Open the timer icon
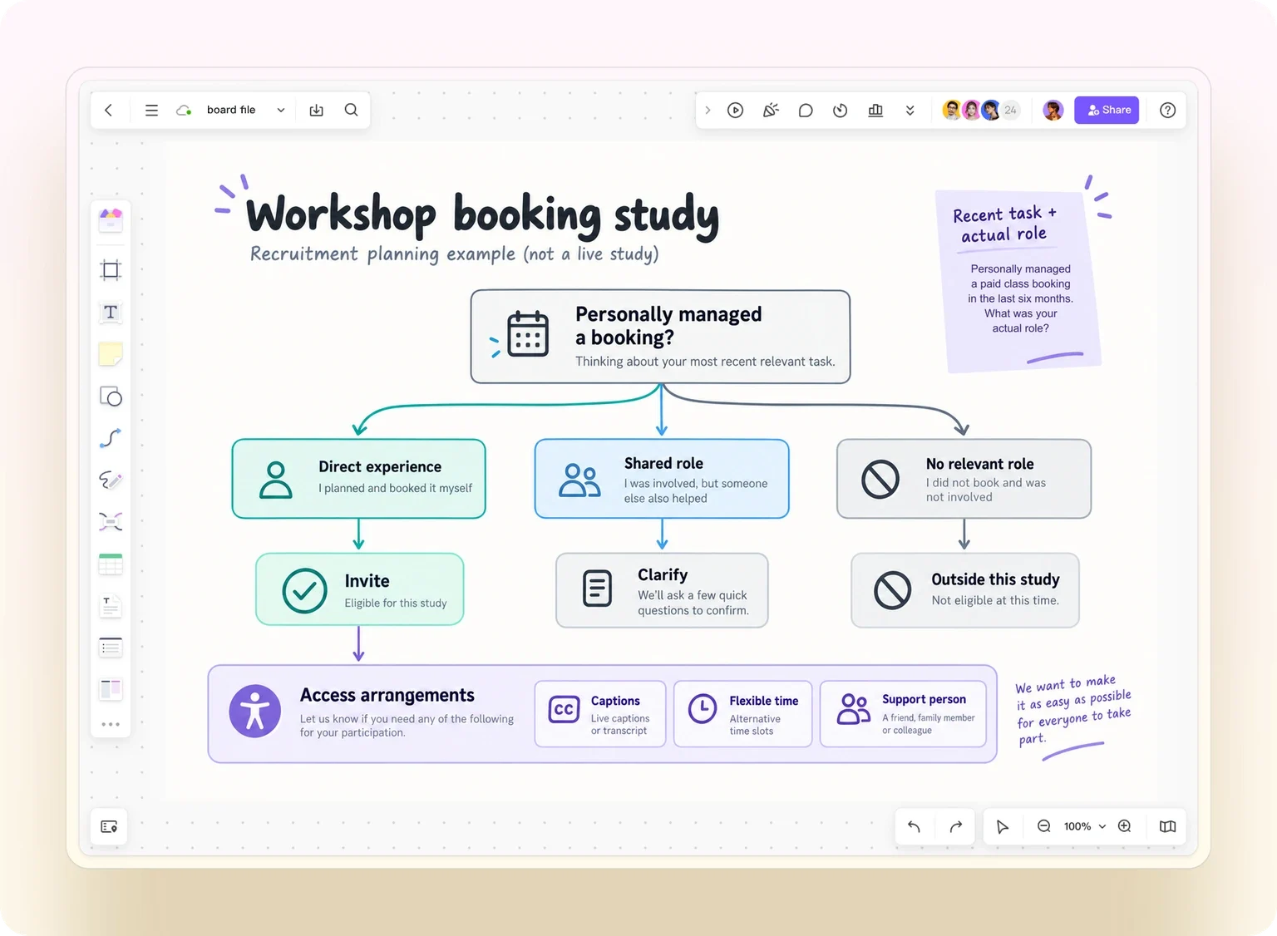1277x936 pixels. pos(840,110)
